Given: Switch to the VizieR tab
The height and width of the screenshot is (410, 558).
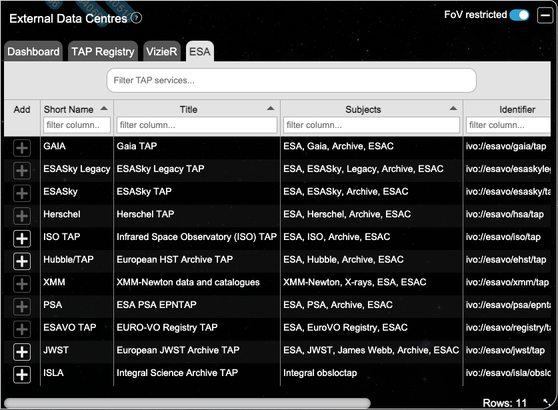Looking at the screenshot, I should point(161,51).
